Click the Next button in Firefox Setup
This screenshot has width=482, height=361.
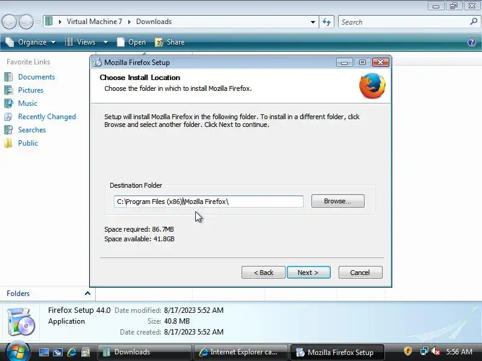[308, 273]
